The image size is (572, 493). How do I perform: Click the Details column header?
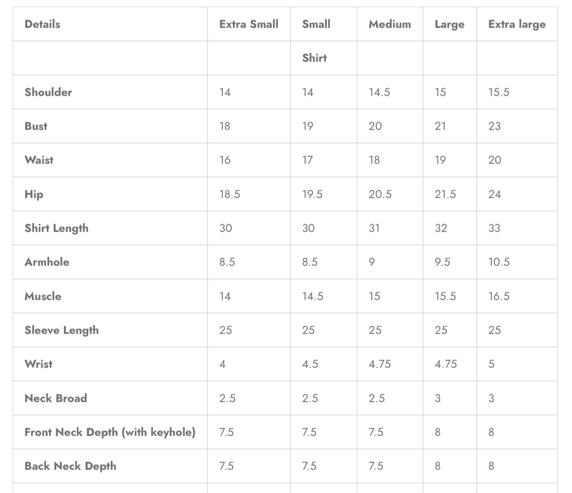(x=42, y=24)
